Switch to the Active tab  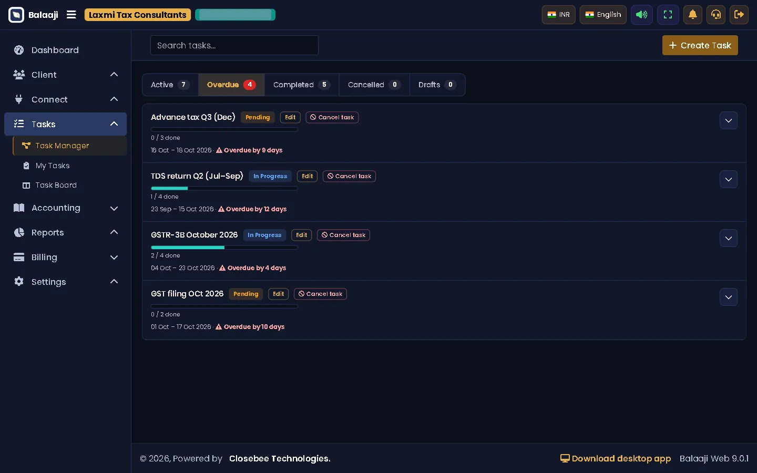pos(170,85)
